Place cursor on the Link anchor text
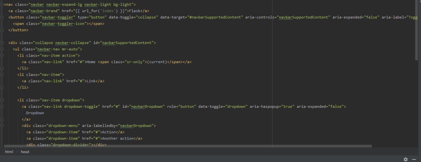The image size is (421, 162). coord(91,81)
